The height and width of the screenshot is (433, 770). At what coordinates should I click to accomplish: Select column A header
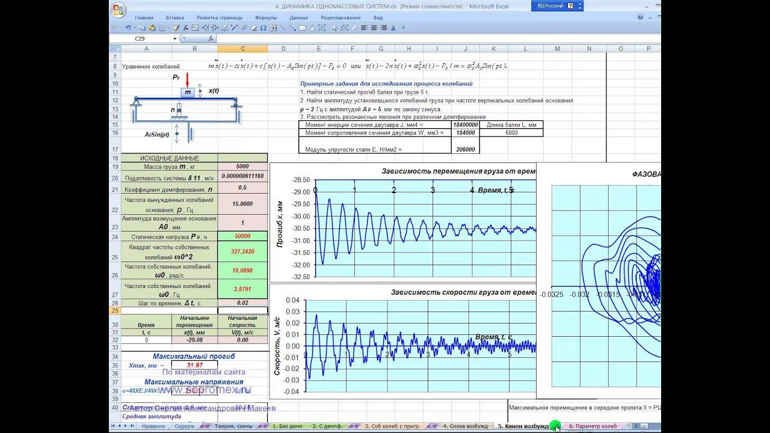(146, 49)
